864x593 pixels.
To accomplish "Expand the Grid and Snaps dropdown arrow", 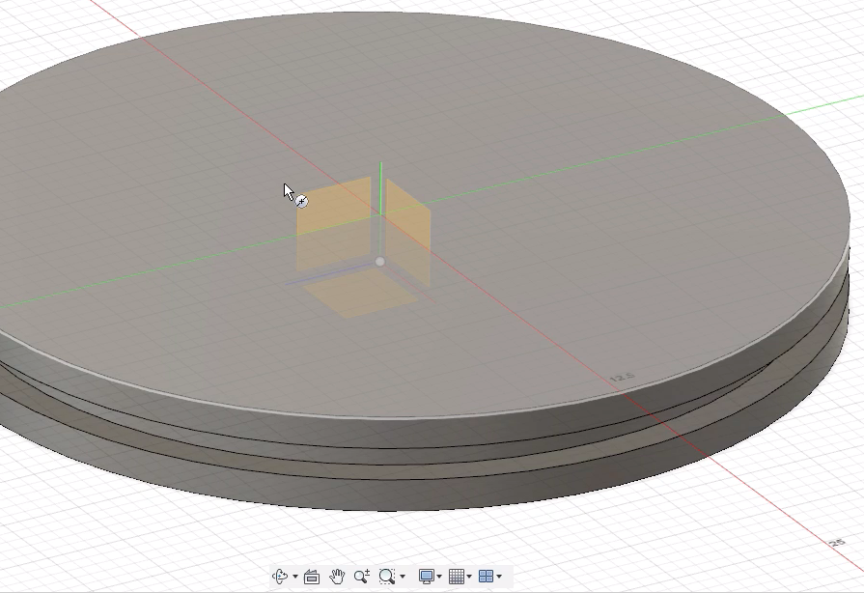I will pyautogui.click(x=469, y=577).
